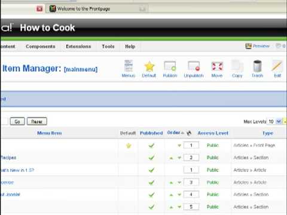Click order field of Front Page row
The width and height of the screenshot is (287, 215).
click(x=191, y=145)
